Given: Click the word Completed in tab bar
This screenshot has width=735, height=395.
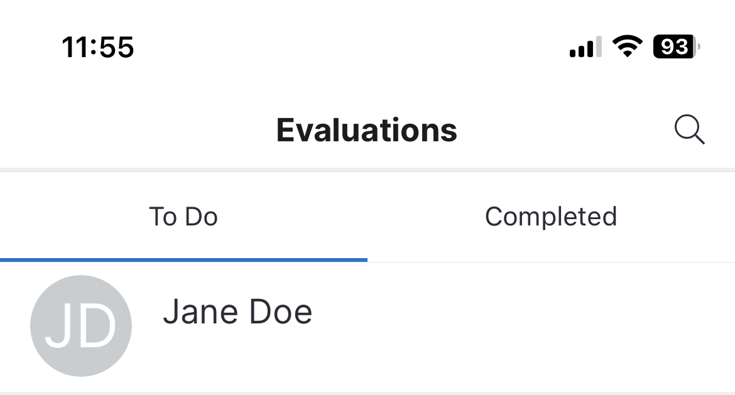Looking at the screenshot, I should click(551, 217).
